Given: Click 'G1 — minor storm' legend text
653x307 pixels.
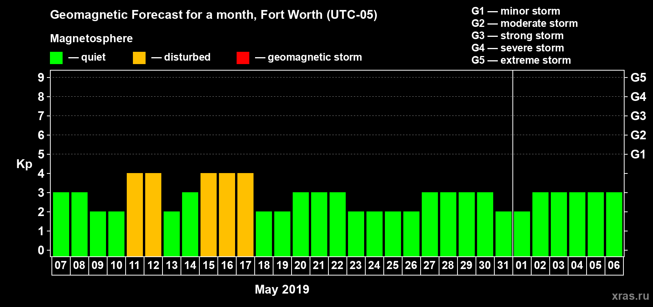Looking at the screenshot, I should click(515, 11).
